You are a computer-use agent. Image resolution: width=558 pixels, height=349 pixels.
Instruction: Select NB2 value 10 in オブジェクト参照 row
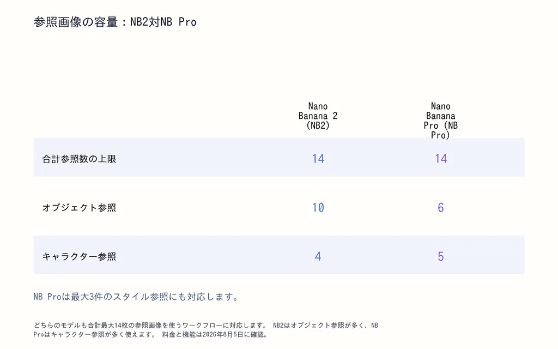click(x=318, y=207)
